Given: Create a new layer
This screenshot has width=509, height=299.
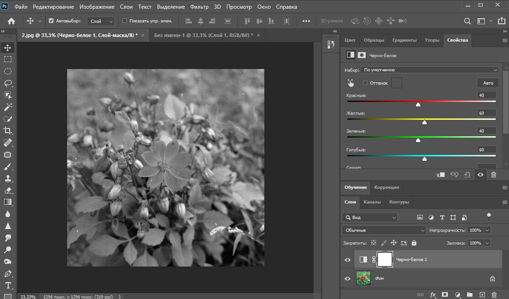Looking at the screenshot, I should click(482, 294).
